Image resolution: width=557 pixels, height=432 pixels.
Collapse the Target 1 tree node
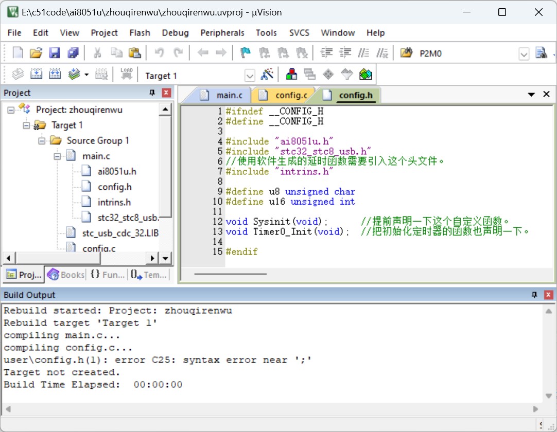click(26, 125)
